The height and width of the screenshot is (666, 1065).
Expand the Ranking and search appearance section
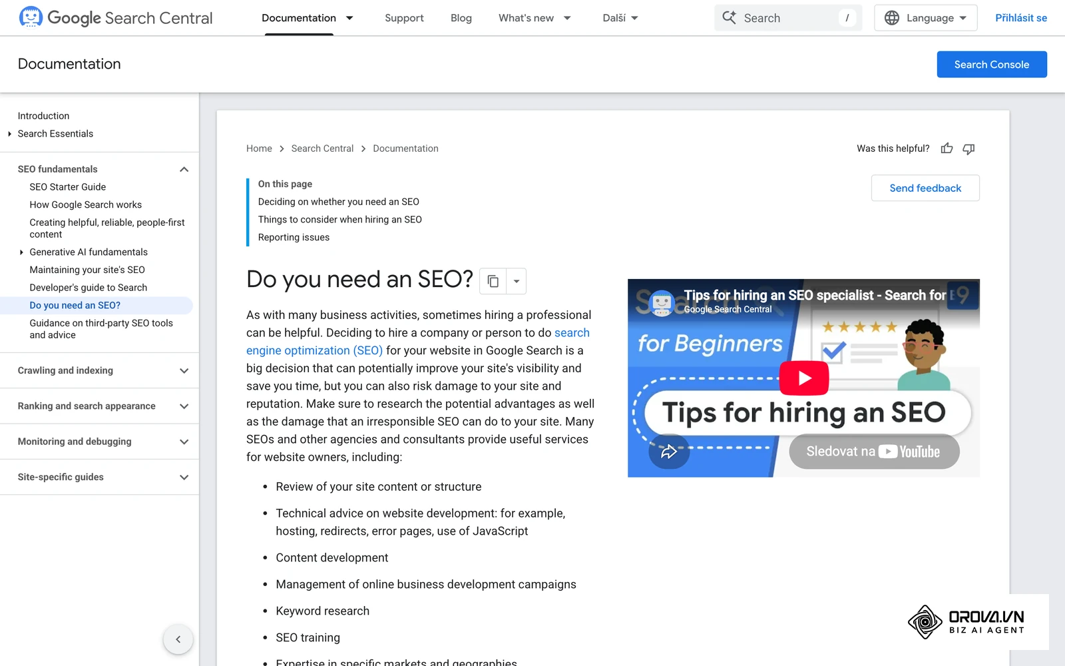pyautogui.click(x=184, y=406)
